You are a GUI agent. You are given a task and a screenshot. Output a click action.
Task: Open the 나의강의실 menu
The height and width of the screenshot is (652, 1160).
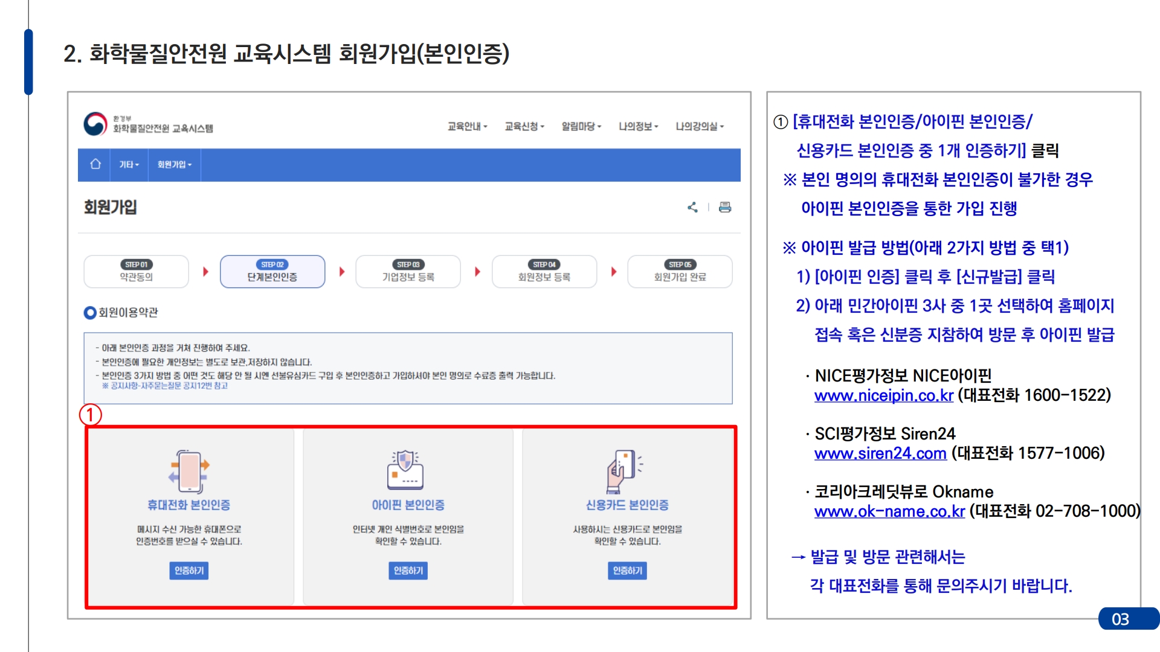pos(699,126)
